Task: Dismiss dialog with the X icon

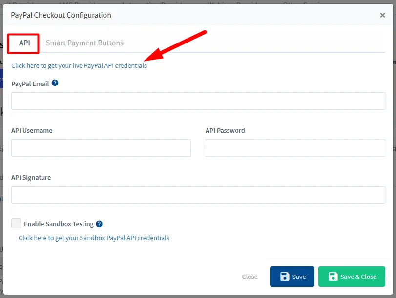Action: pyautogui.click(x=383, y=15)
